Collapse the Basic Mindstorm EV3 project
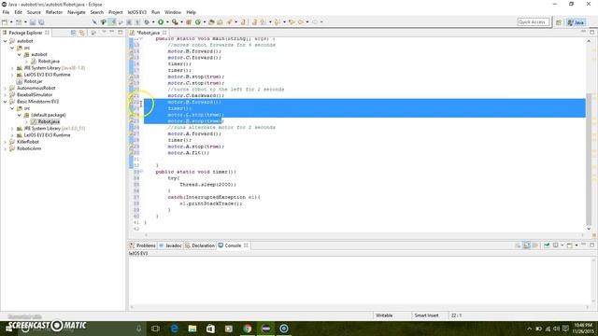598x336 pixels. pos(6,102)
